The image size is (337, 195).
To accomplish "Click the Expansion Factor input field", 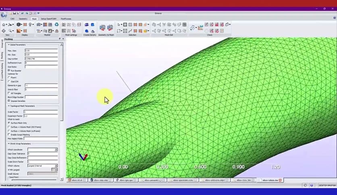I will [x=41, y=116].
